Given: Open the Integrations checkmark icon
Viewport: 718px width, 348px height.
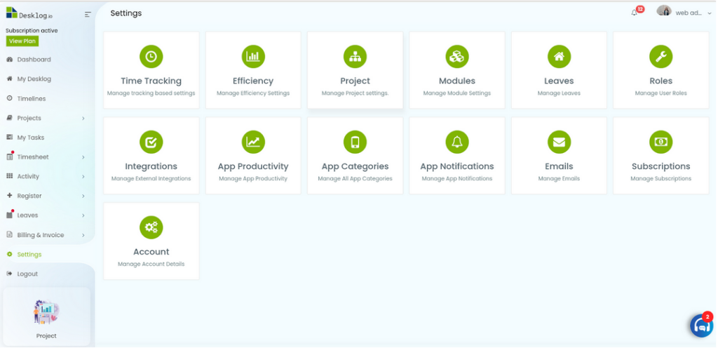Looking at the screenshot, I should click(151, 142).
